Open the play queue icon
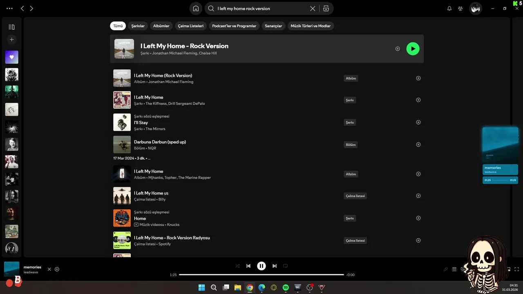Screen dimensions: 523x294 pos(454,269)
